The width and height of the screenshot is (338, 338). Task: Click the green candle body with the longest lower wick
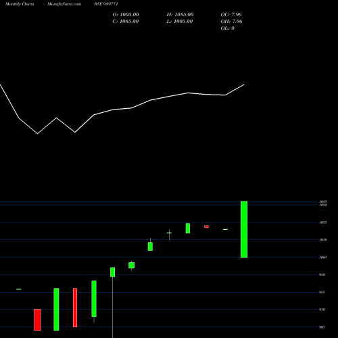[x=112, y=272]
